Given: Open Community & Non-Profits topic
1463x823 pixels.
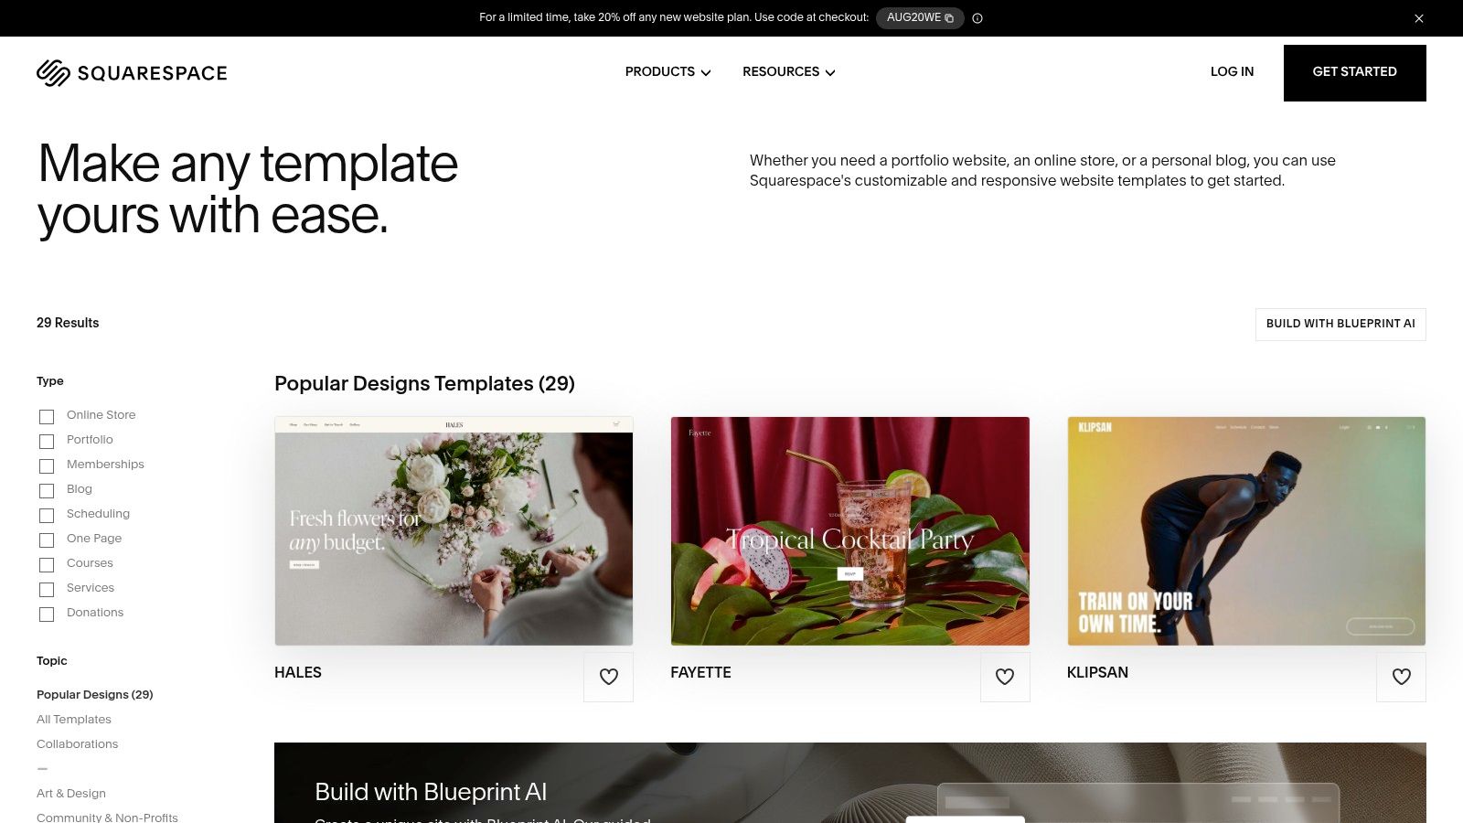Looking at the screenshot, I should (x=107, y=818).
